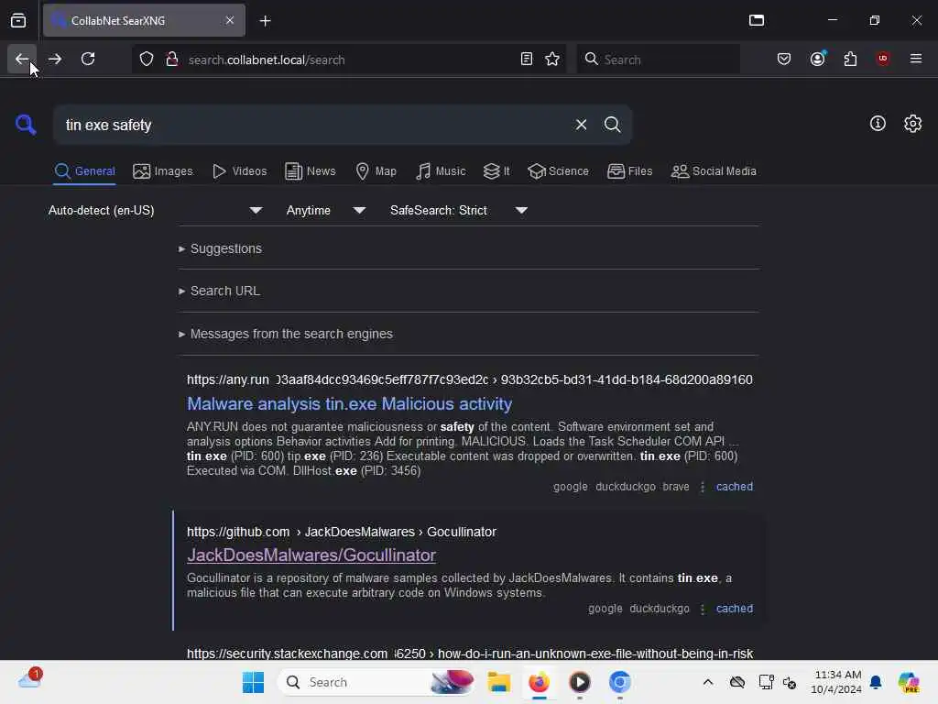Expand the Suggestions section
Screen dimensions: 938x704
pos(220,248)
